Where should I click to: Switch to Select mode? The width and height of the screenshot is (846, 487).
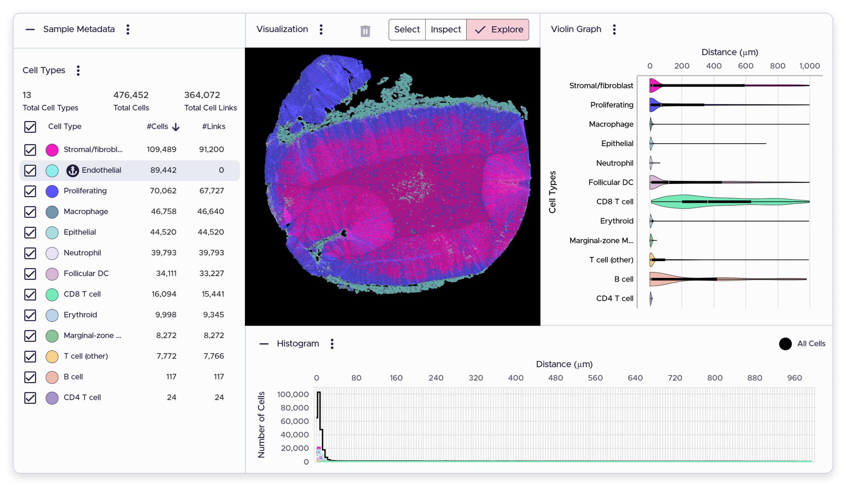407,29
